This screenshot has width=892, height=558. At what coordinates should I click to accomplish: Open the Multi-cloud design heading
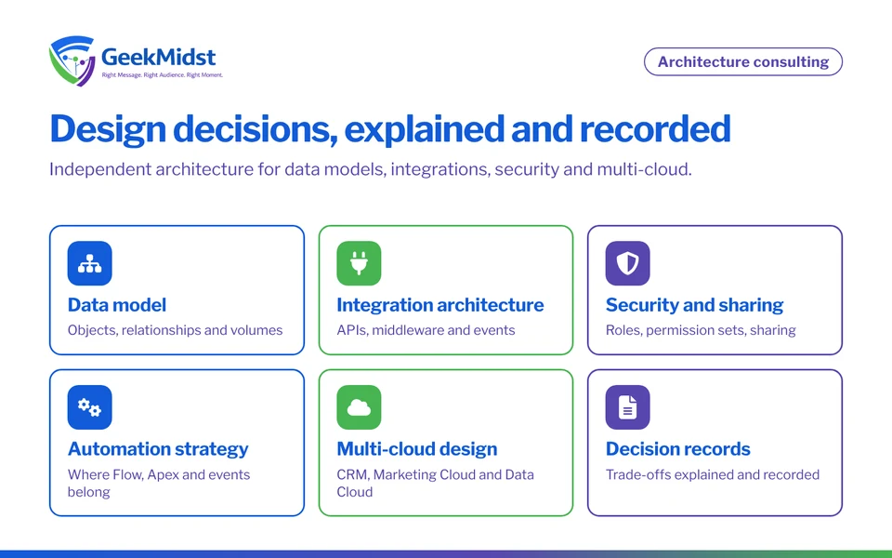tap(417, 449)
